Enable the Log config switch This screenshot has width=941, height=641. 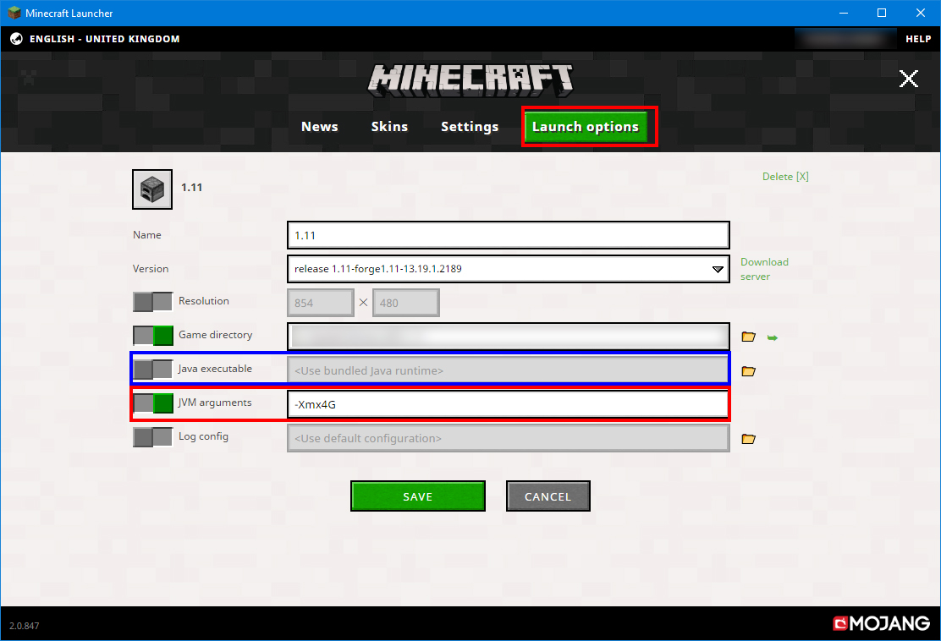coord(153,437)
